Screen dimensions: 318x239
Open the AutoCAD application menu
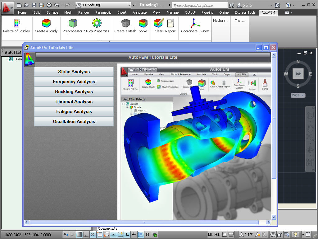click(7, 8)
